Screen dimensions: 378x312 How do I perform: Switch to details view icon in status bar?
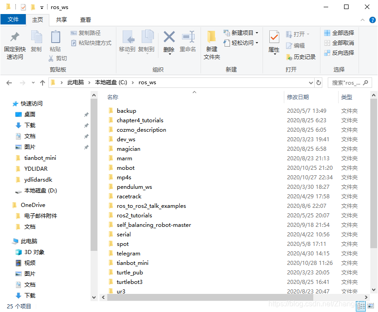pos(361,307)
